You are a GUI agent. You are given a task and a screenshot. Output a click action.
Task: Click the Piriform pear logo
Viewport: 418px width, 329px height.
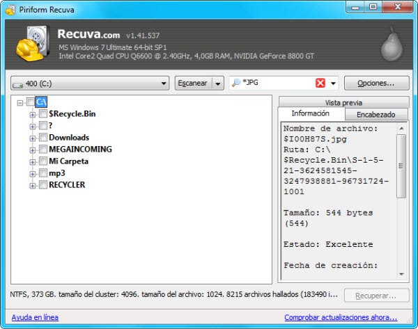392,45
